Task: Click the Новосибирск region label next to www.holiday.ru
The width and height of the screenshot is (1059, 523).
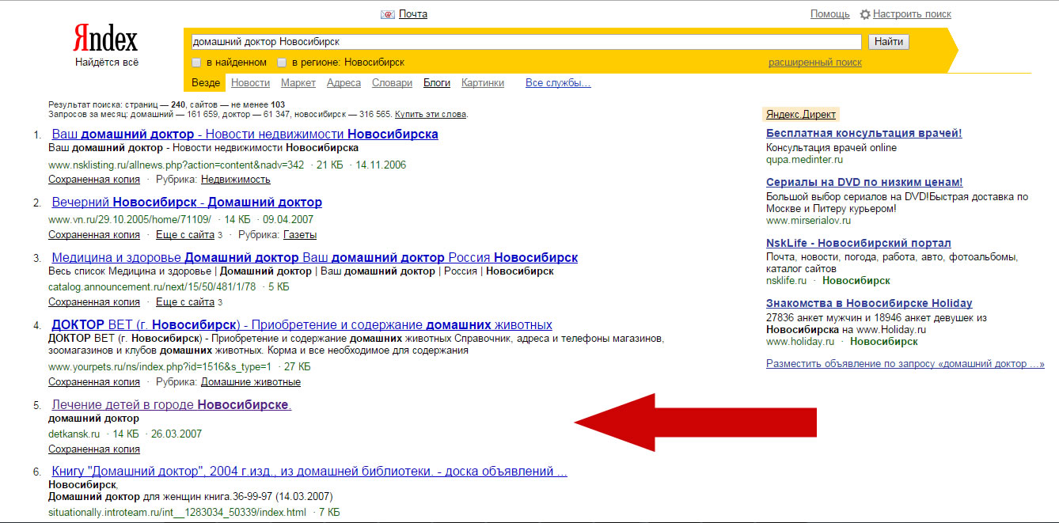Action: click(x=884, y=342)
